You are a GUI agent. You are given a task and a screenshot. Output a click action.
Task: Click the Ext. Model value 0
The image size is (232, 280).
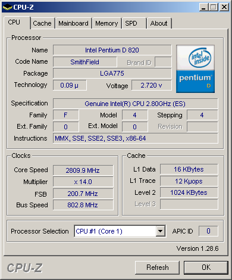click(135, 127)
